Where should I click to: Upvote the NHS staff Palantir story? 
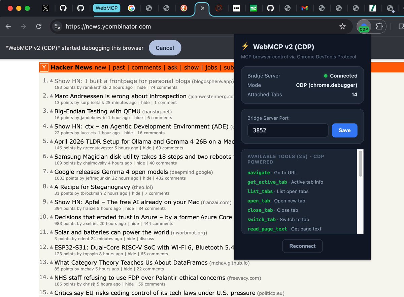coord(52,277)
